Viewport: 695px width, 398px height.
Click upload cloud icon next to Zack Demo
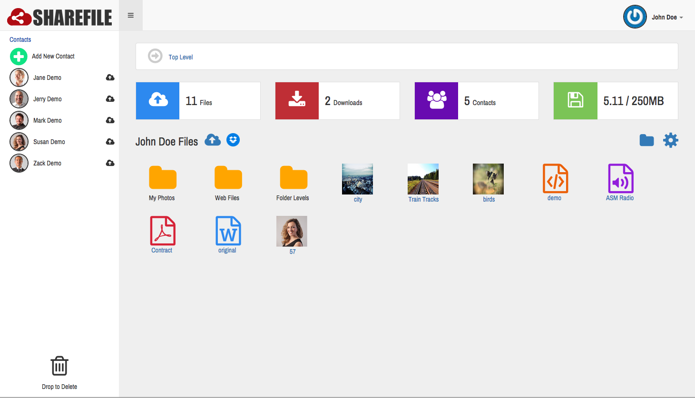(110, 163)
